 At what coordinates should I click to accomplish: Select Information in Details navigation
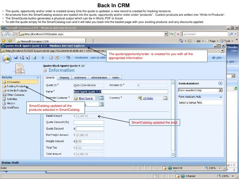pos(20,82)
